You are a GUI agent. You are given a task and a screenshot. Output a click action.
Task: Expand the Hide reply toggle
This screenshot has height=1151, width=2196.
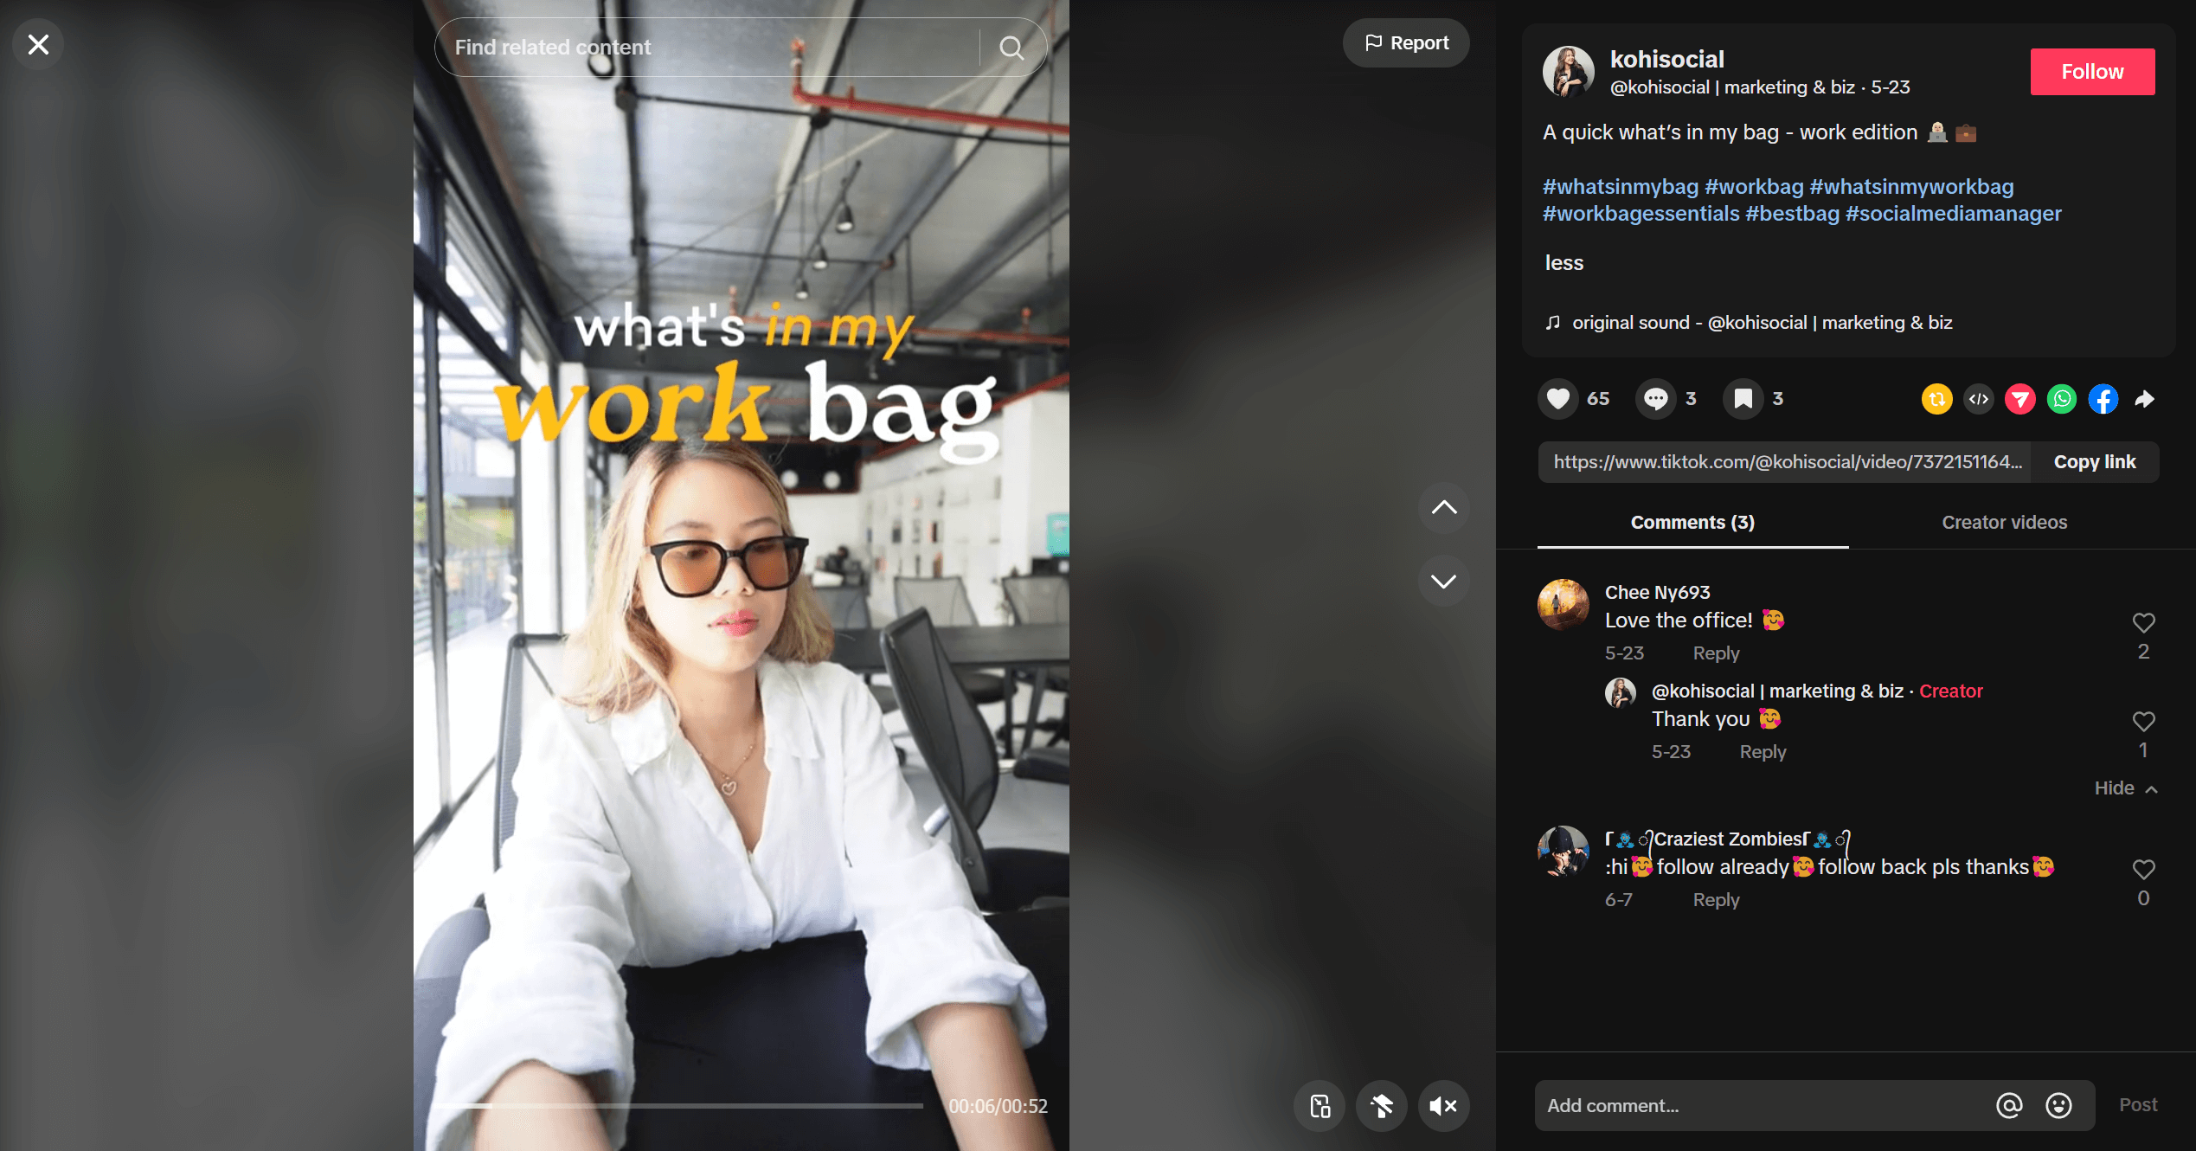[x=2125, y=786]
